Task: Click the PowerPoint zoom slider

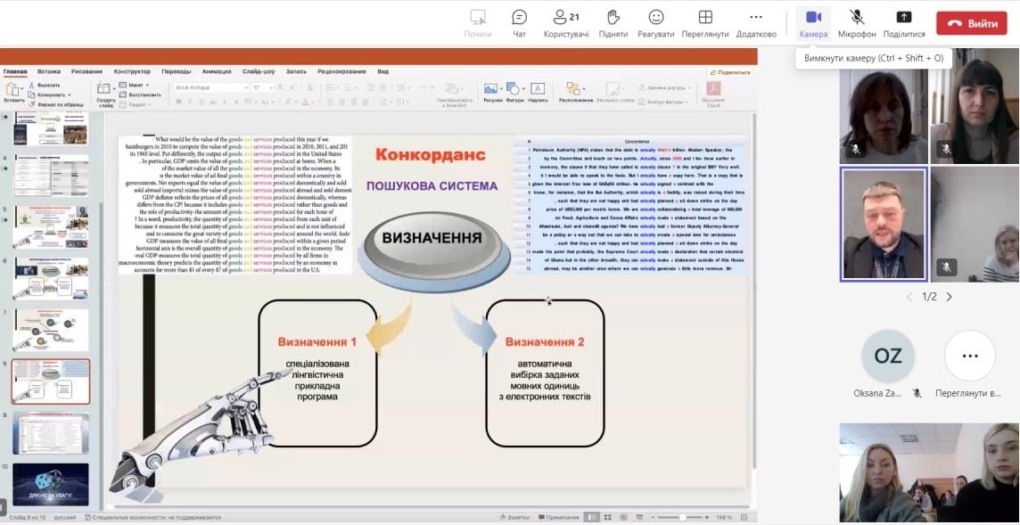Action: point(682,517)
